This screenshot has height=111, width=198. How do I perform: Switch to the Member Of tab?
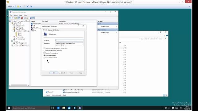click(51, 30)
